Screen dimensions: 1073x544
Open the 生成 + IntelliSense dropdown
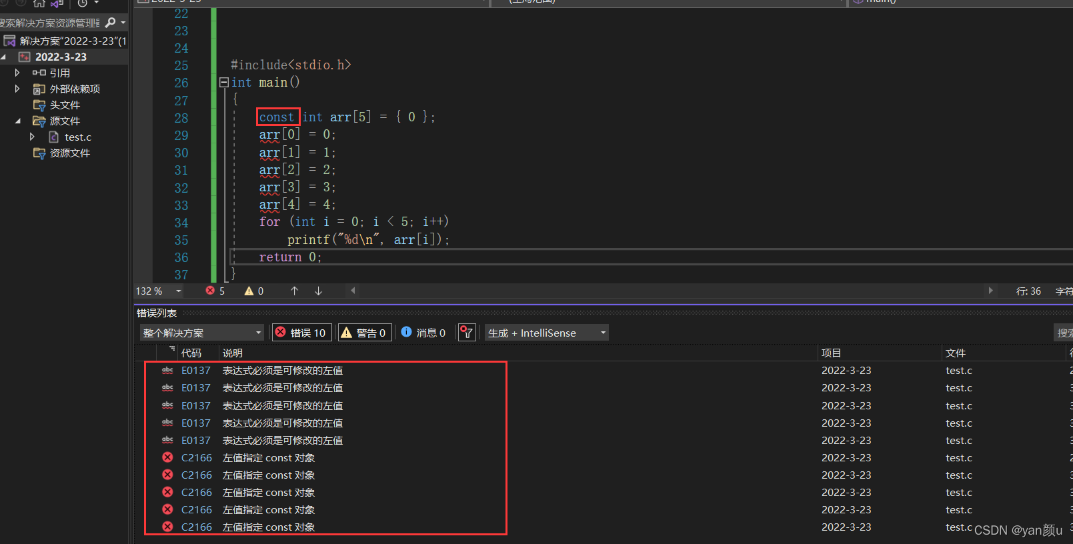tap(547, 333)
